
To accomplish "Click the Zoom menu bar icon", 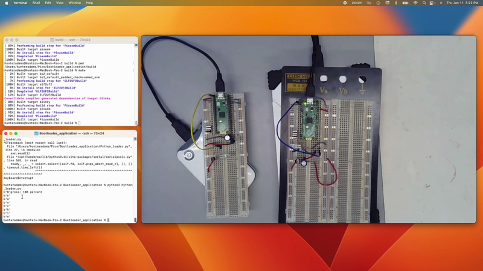I will click(357, 3).
